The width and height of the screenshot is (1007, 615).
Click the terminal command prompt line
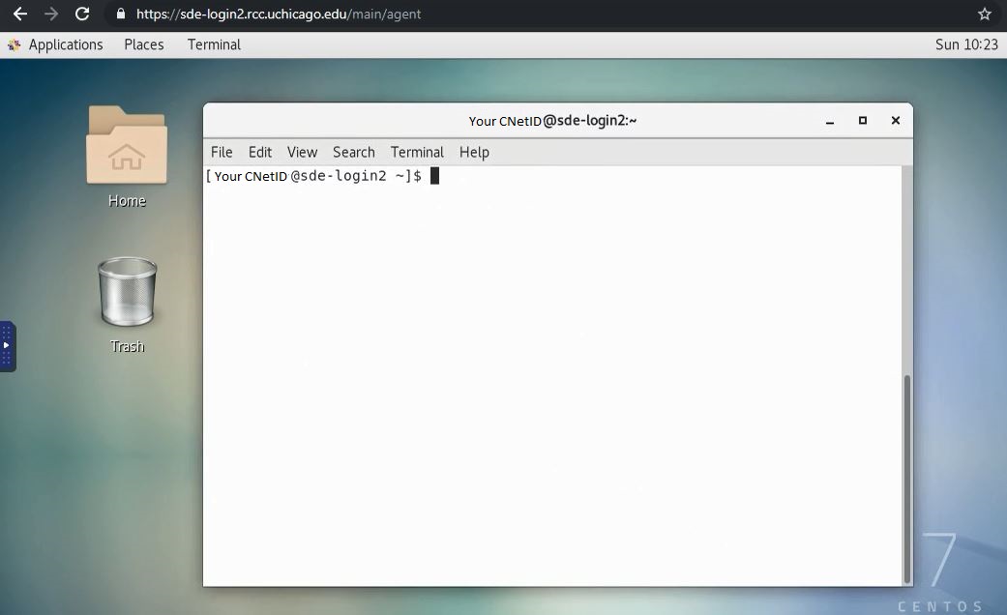322,176
